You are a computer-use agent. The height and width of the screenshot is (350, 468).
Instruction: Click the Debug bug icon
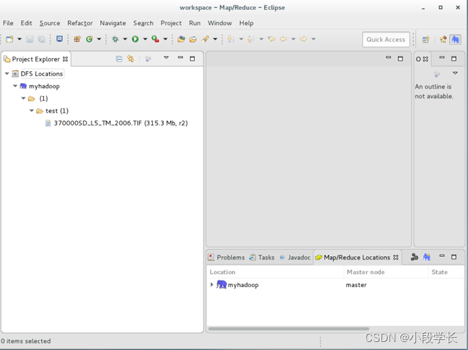pos(115,39)
